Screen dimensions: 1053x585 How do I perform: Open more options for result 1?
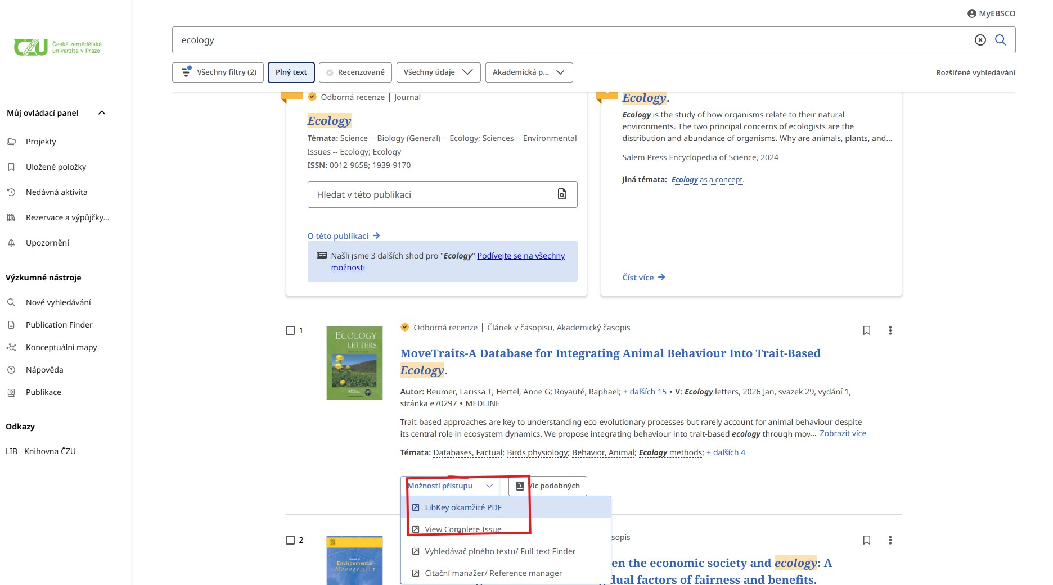(x=890, y=330)
